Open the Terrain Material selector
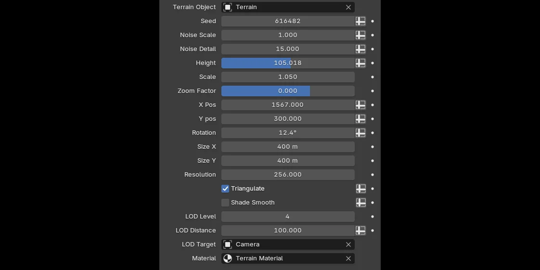 (284, 258)
